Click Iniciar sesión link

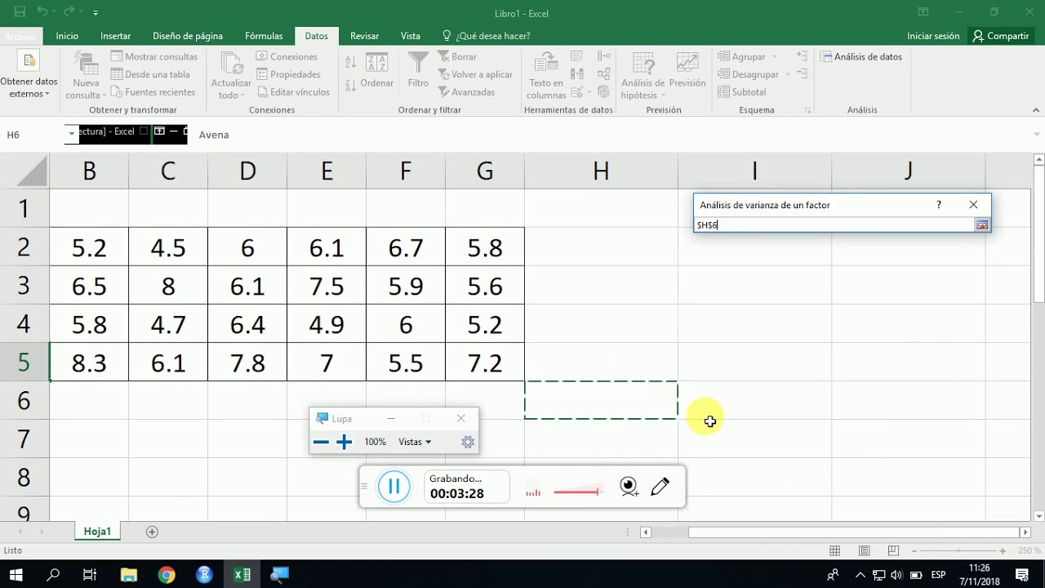pyautogui.click(x=933, y=36)
